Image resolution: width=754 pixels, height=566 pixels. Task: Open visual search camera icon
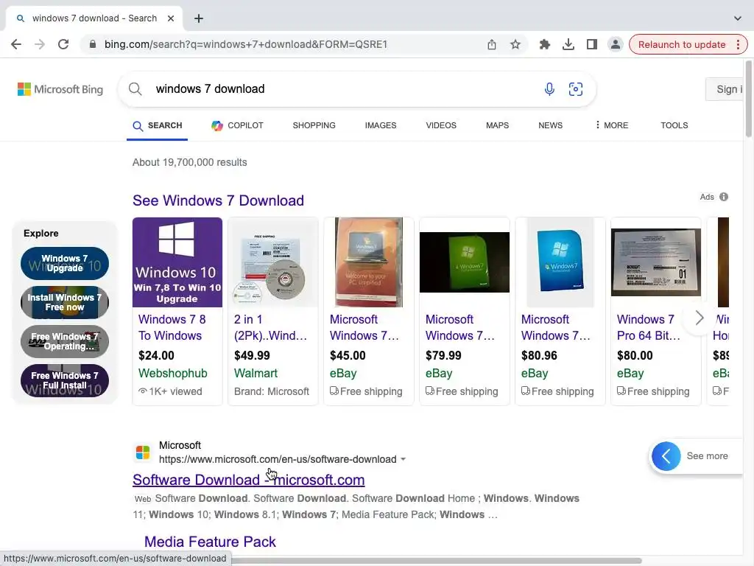(576, 88)
